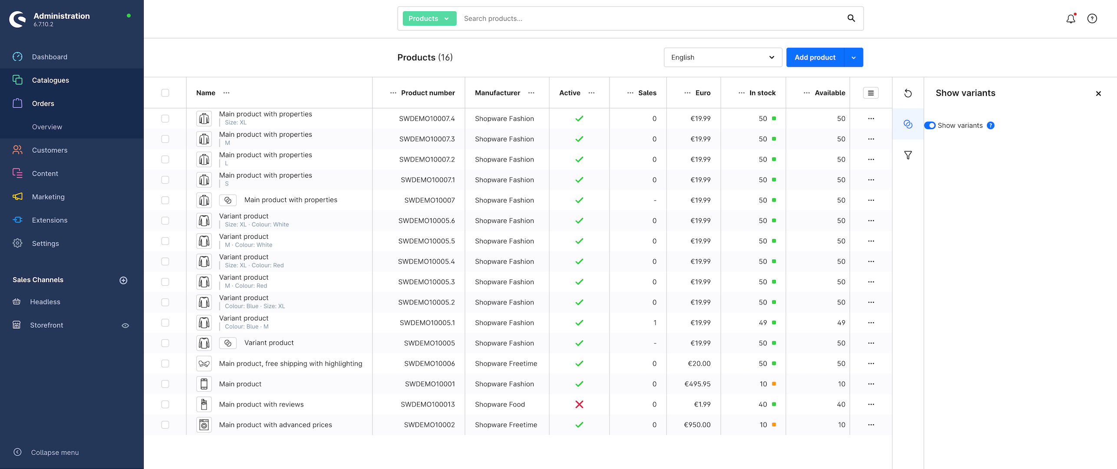Viewport: 1117px width, 469px height.
Task: Open the column settings list icon
Action: (870, 93)
